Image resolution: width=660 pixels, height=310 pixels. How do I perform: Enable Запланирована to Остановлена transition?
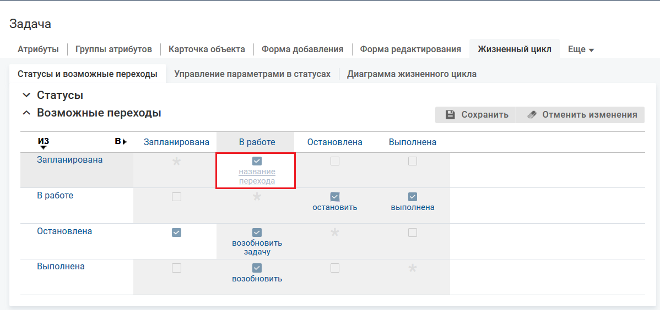coord(335,161)
